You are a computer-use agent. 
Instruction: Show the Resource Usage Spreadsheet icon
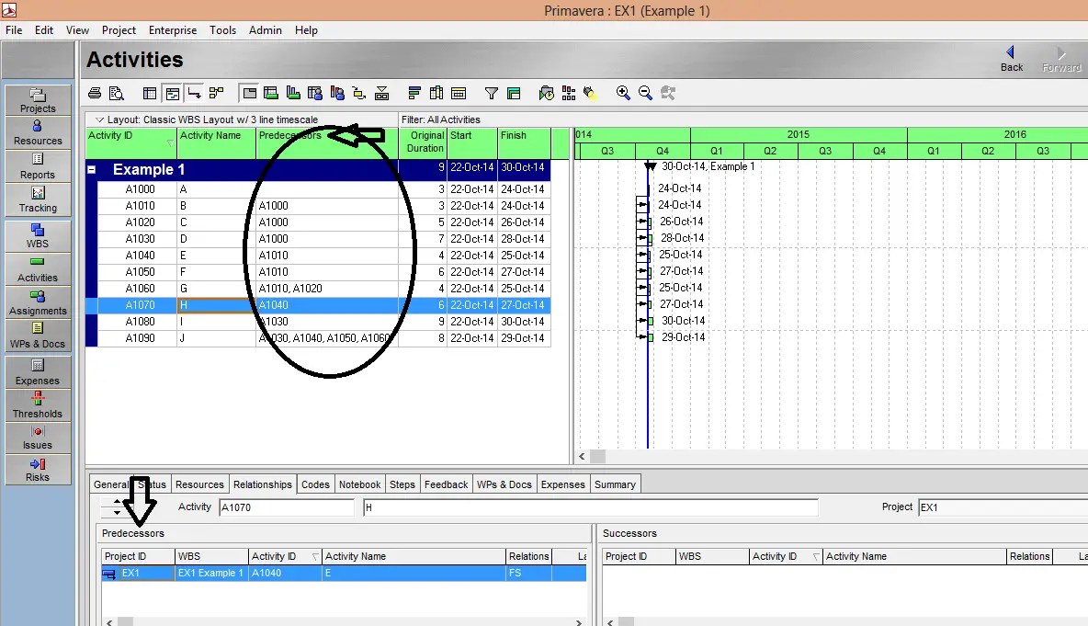[x=315, y=93]
